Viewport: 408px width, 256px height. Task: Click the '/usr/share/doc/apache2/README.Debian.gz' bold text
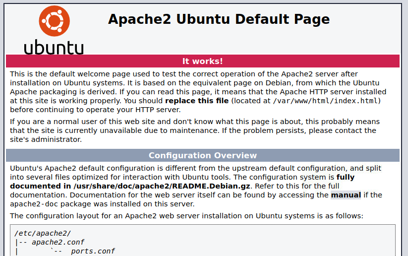[162, 186]
